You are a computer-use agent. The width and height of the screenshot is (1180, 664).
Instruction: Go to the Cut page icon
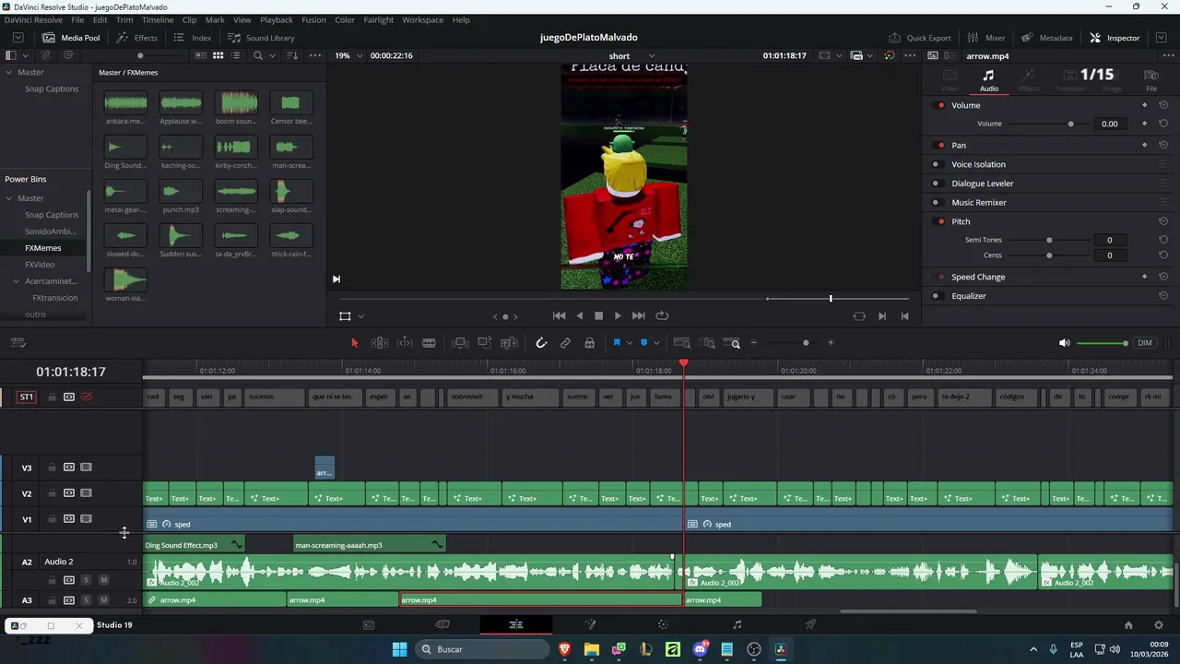pos(442,624)
